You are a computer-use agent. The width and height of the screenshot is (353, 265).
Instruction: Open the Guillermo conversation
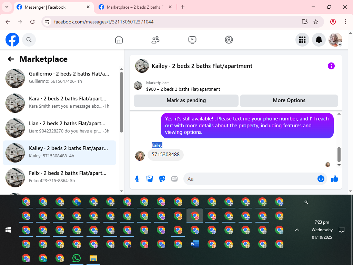pyautogui.click(x=59, y=78)
